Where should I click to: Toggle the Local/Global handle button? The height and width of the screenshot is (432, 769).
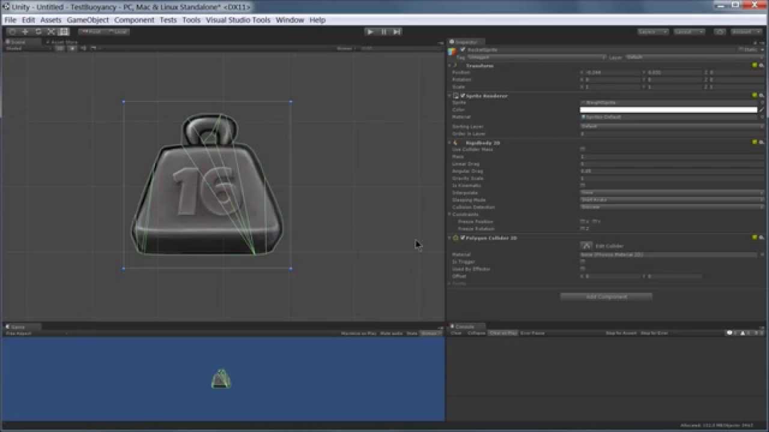point(117,32)
